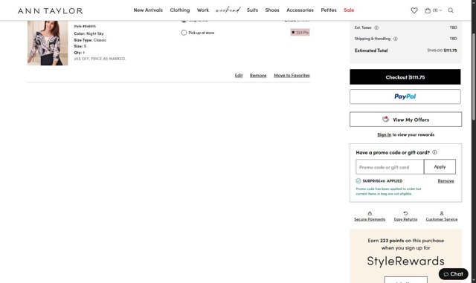
Task: Open the Shoes menu
Action: tap(272, 10)
